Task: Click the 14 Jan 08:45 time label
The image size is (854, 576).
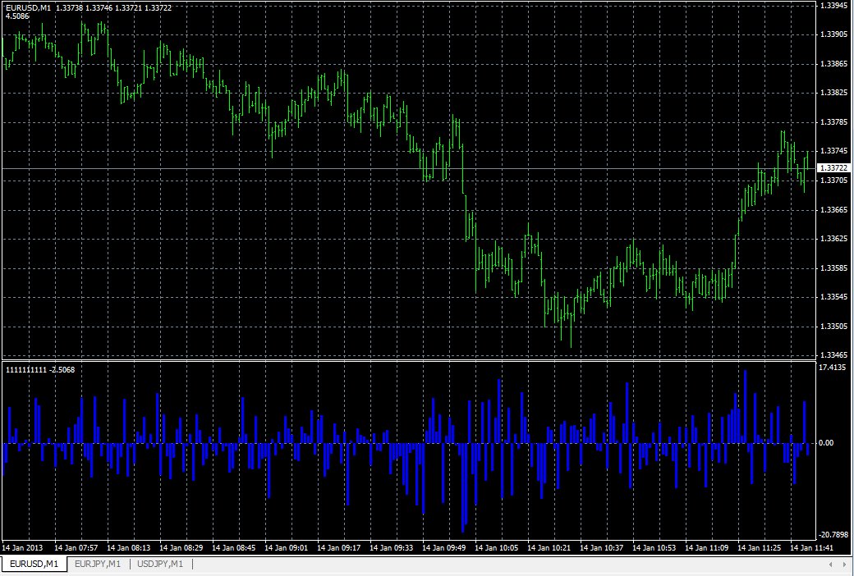Action: point(234,547)
